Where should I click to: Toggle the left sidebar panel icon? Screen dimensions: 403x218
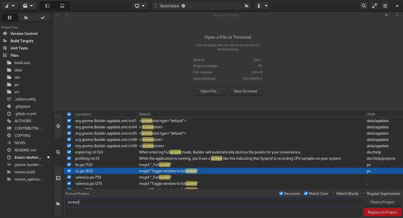click(x=47, y=6)
